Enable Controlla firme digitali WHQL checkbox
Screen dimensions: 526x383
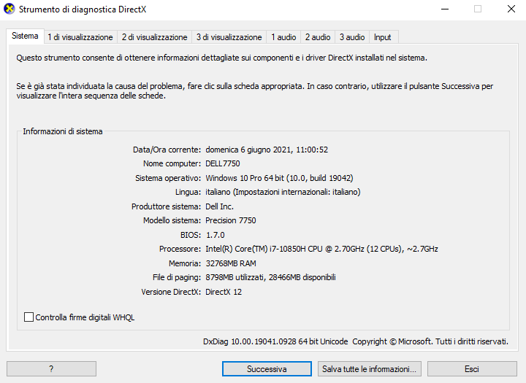click(x=28, y=317)
